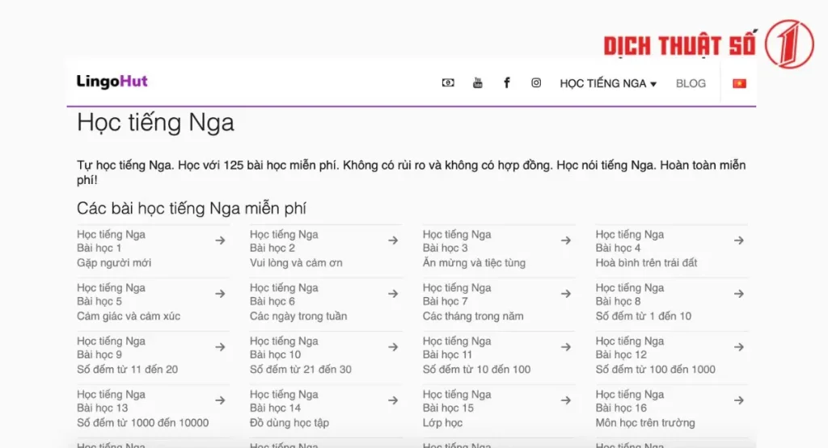Click arrow for Bài học 12
The width and height of the screenshot is (828, 448).
tap(739, 347)
